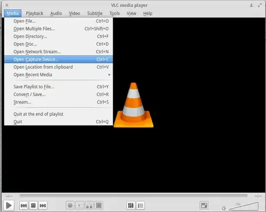Take a snapshot with the camera icon
The image size is (266, 212).
coord(80,206)
